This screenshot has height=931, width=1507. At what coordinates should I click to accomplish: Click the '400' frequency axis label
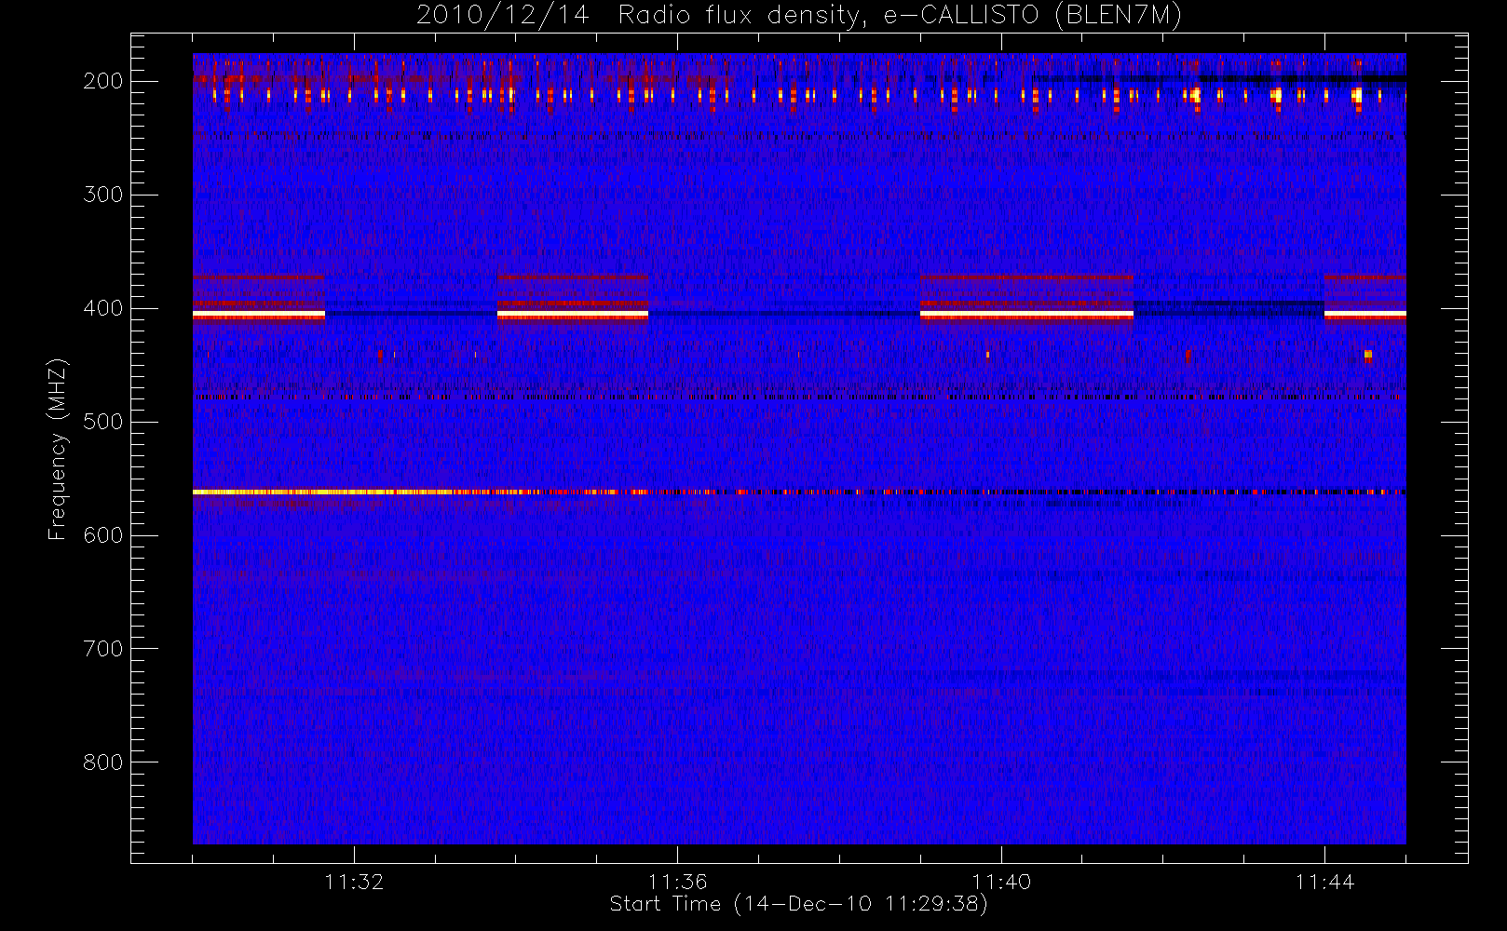[x=103, y=308]
